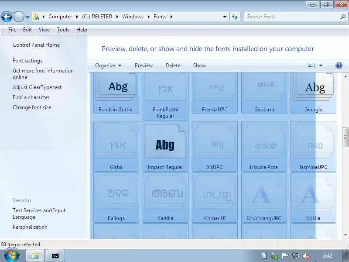This screenshot has width=349, height=262.
Task: Click the 3:42 taskbar clock
Action: [328, 255]
